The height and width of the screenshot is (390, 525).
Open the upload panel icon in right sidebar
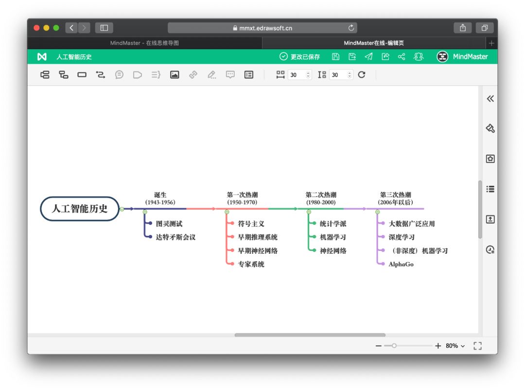490,219
